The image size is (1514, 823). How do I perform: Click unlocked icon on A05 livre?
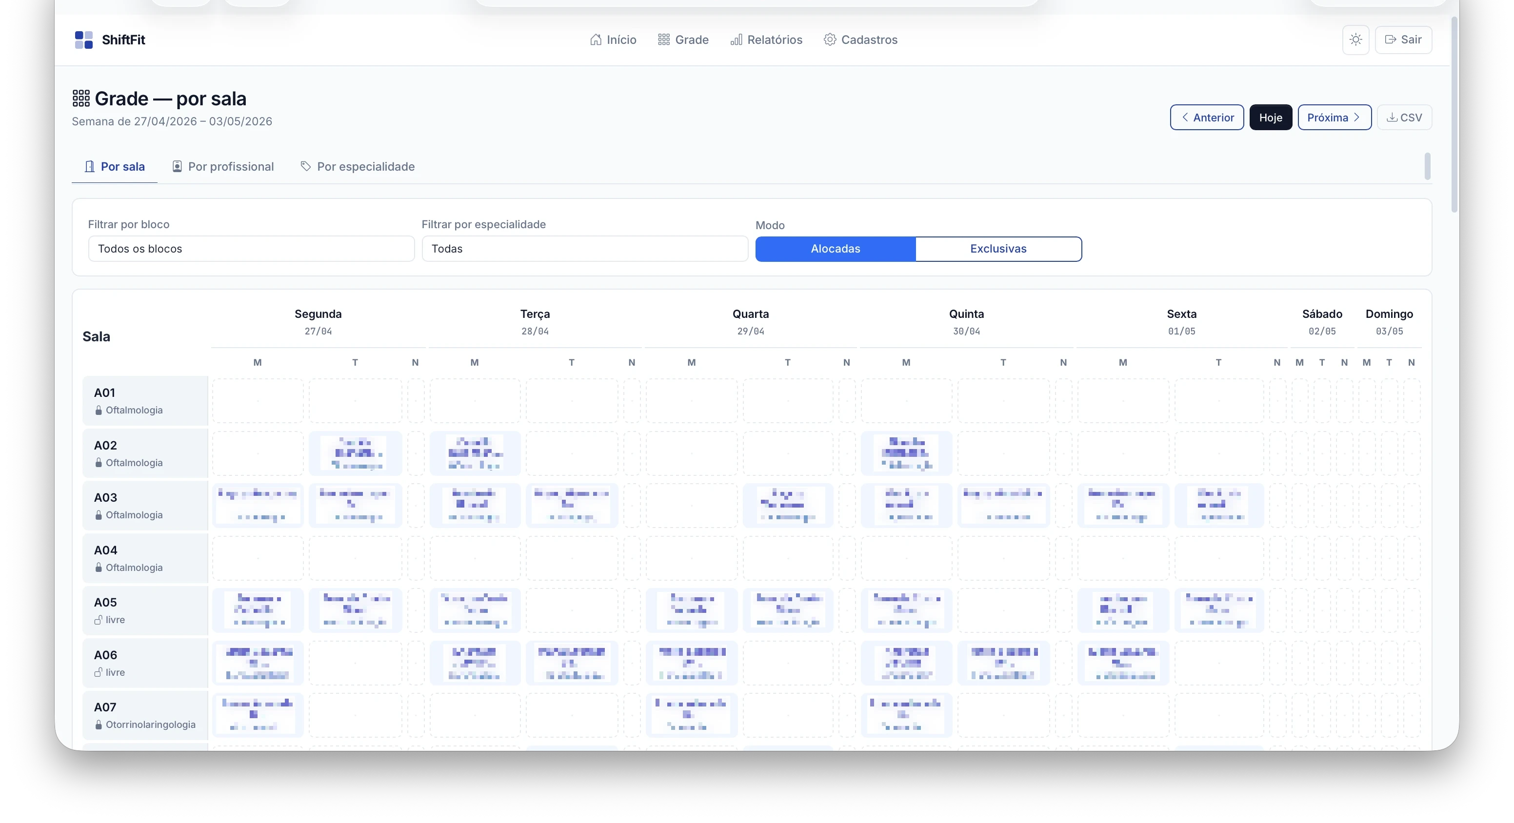tap(98, 620)
